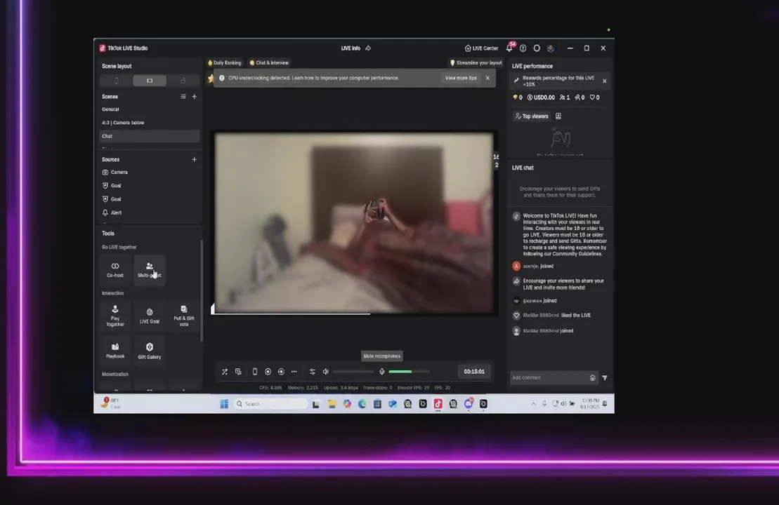Select the Camera source
Viewport: 779px width, 505px height.
coord(150,172)
